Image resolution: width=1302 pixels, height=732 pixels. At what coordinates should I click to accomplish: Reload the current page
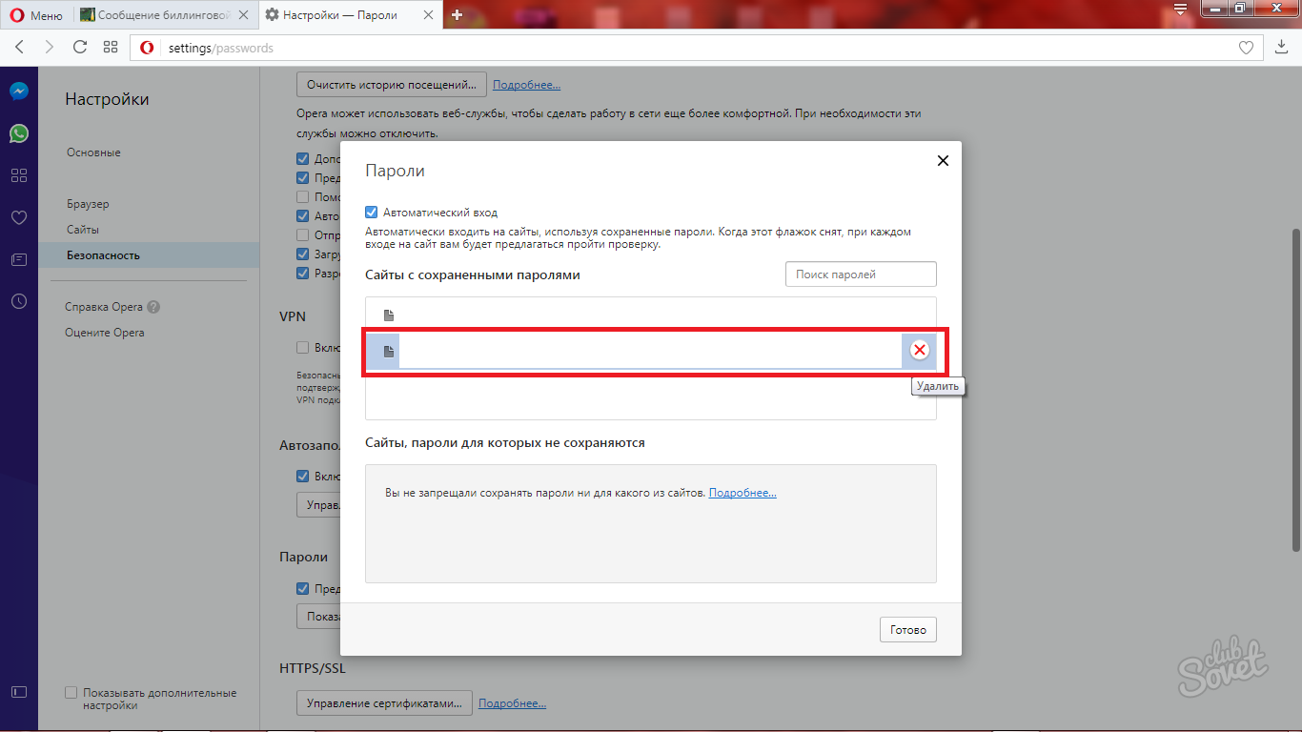80,48
